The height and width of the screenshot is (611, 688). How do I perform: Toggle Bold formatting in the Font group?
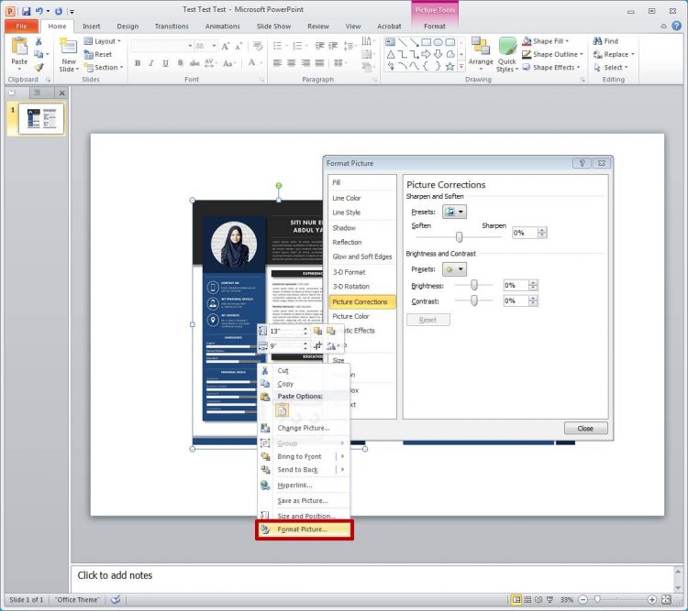[x=138, y=63]
